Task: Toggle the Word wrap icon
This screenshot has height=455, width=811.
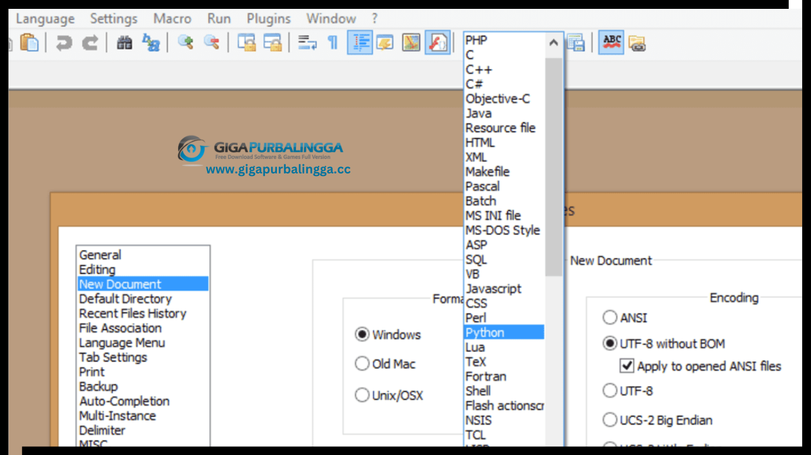Action: (x=307, y=43)
